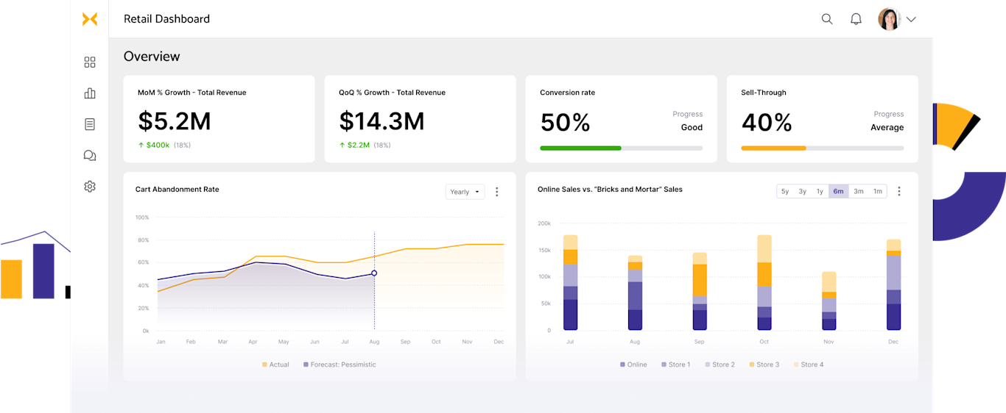Open the Yearly period dropdown

pyautogui.click(x=465, y=192)
